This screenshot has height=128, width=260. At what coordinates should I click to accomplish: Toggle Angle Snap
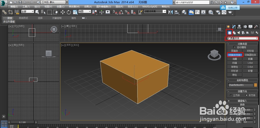point(121,12)
